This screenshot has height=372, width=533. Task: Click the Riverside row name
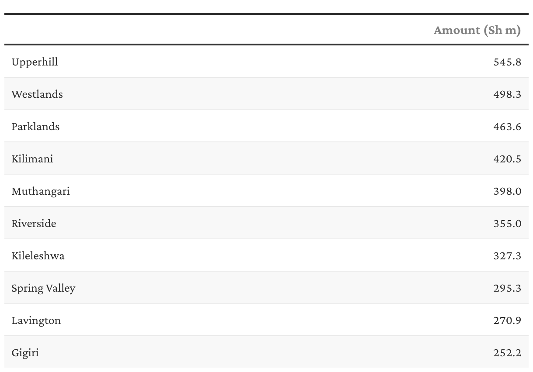click(34, 224)
